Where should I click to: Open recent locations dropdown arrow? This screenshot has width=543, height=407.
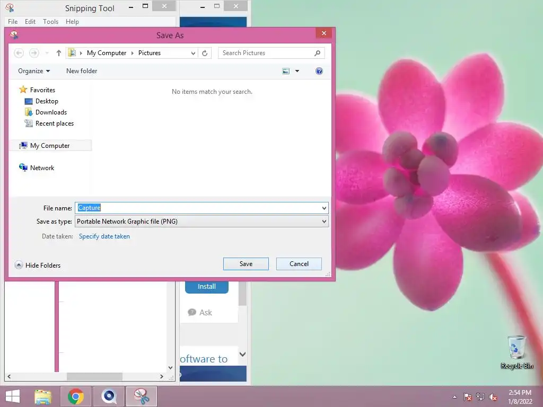coord(47,53)
